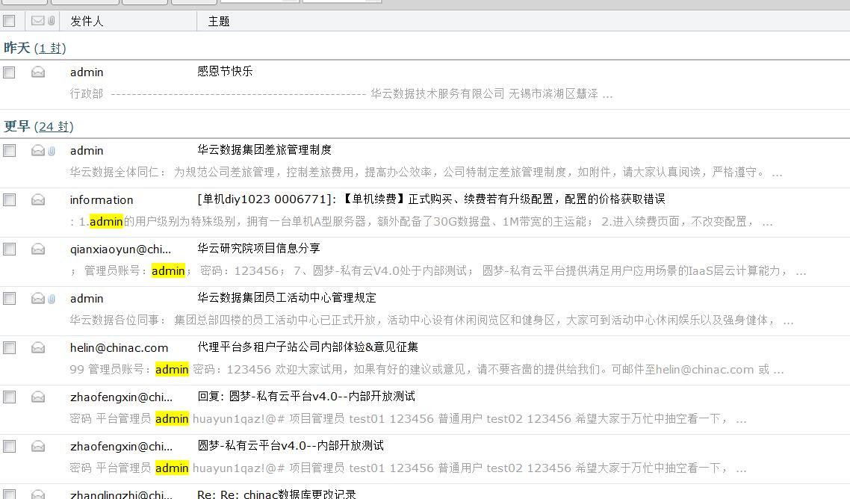Click envelope icon of 华云研究院项目信息分享 email

coord(38,249)
